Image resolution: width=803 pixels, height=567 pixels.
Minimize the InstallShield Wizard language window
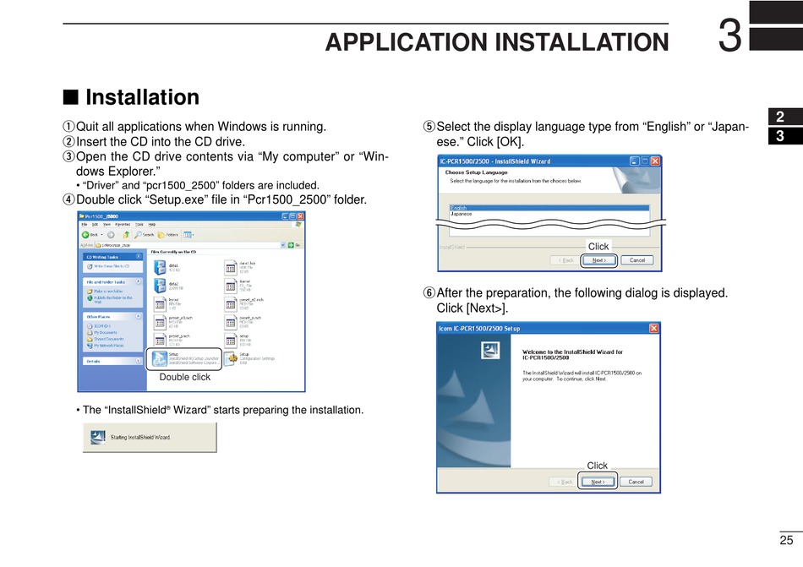[x=635, y=161]
